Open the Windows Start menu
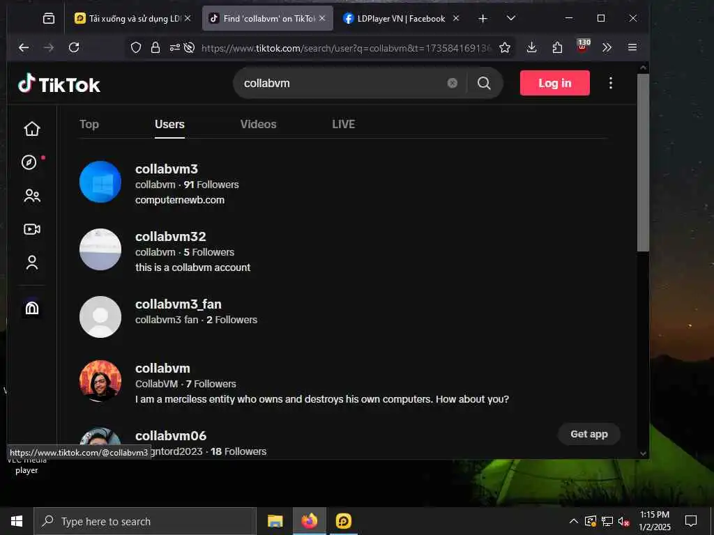Screen dimensions: 714x535 pyautogui.click(x=17, y=521)
